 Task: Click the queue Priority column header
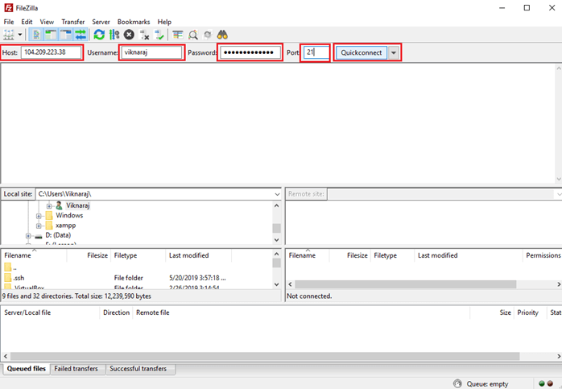click(x=530, y=312)
